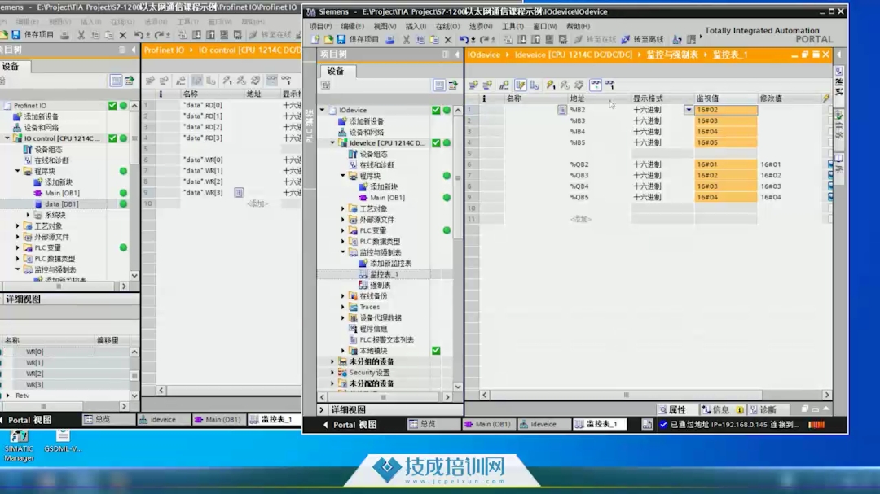This screenshot has height=494, width=880.
Task: Click 添加新设备 in IOdevice tree
Action: [x=367, y=121]
